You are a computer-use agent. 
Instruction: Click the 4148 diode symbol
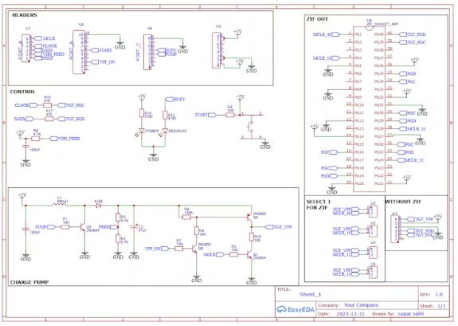point(98,206)
